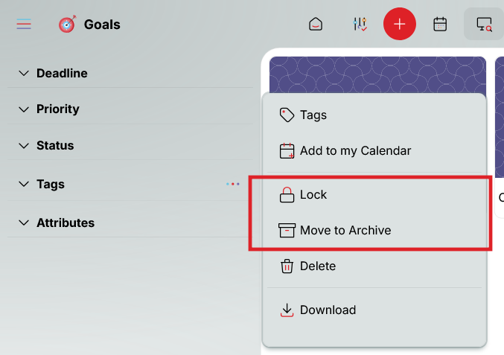Click the purple patterned card header
The image size is (504, 355).
(x=377, y=74)
